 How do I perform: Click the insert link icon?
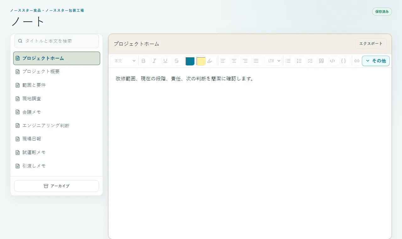tap(357, 61)
